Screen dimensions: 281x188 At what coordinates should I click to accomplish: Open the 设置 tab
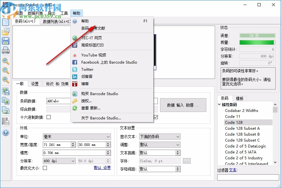35,84
